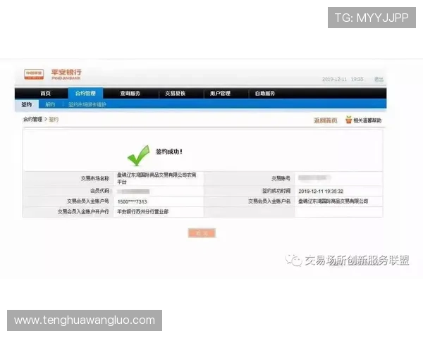Click the 返回首页 link
This screenshot has width=423, height=338.
[x=325, y=120]
